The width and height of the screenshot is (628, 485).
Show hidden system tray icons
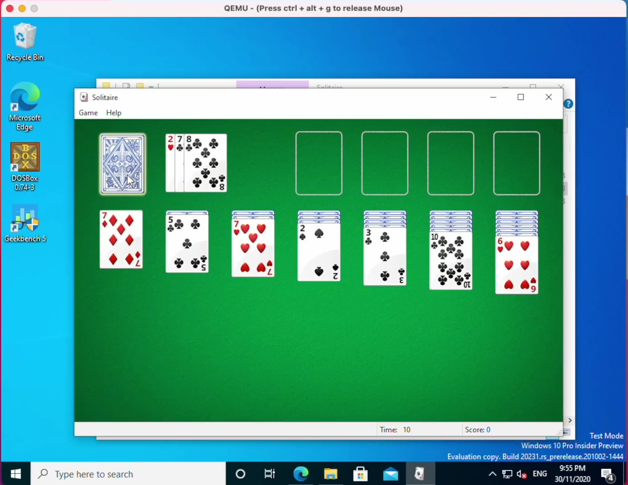click(492, 474)
